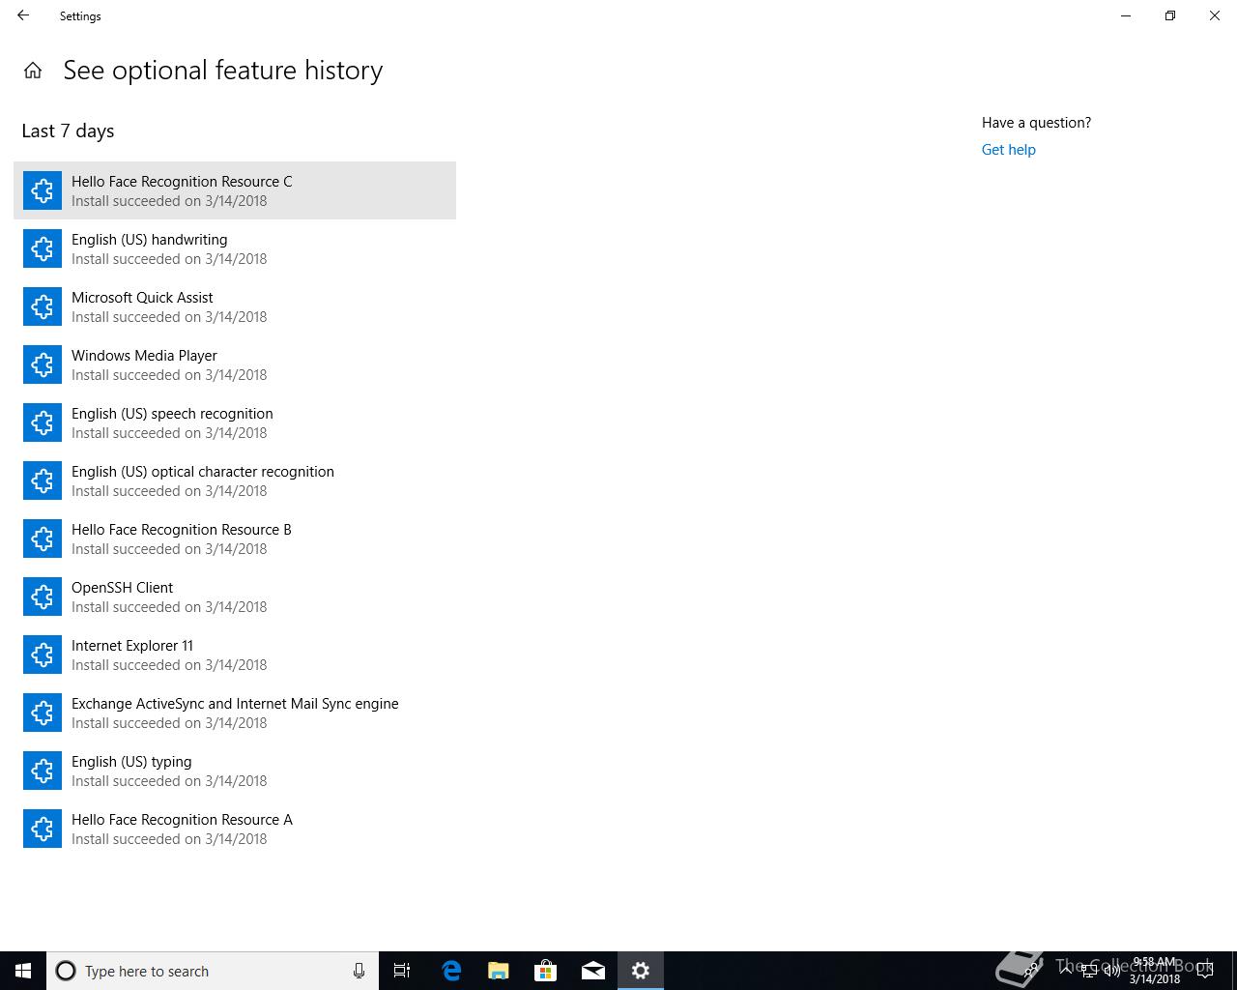Click the English (US) typing feature icon
Image resolution: width=1237 pixels, height=990 pixels.
(x=43, y=771)
